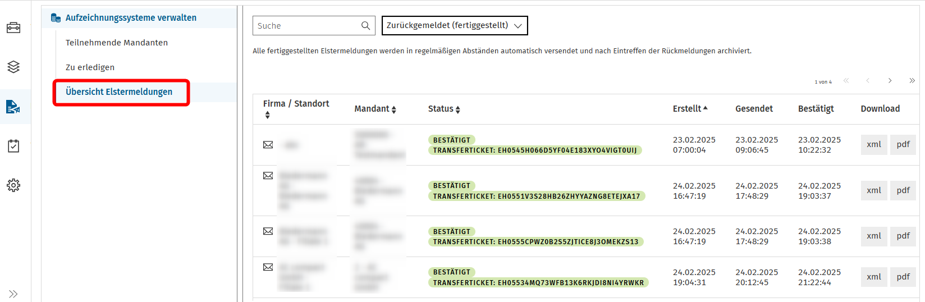This screenshot has height=302, width=925.
Task: Click envelope icon in ticket EH0555CPWZ row
Action: click(x=268, y=231)
